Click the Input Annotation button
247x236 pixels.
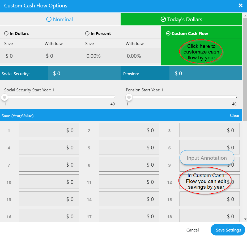point(207,158)
